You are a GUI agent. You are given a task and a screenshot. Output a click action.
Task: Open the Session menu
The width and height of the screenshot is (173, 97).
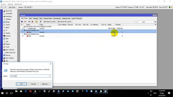[3, 4]
